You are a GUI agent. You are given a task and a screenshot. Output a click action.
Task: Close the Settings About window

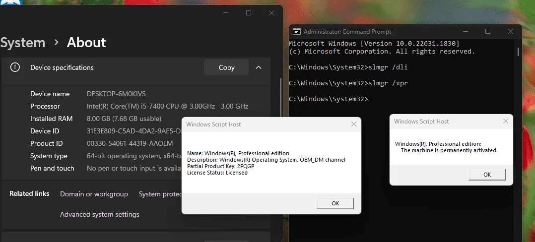click(271, 13)
